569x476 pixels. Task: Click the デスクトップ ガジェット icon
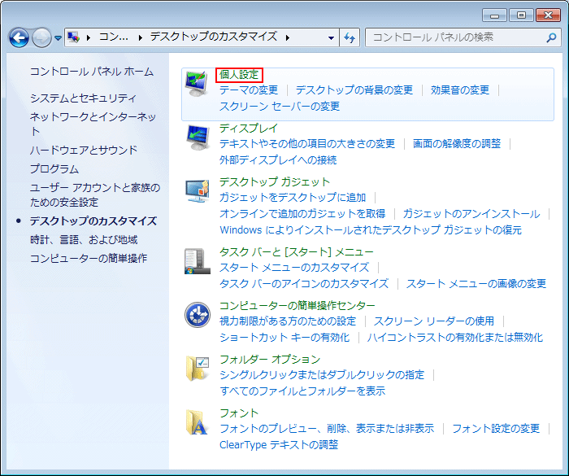[197, 190]
